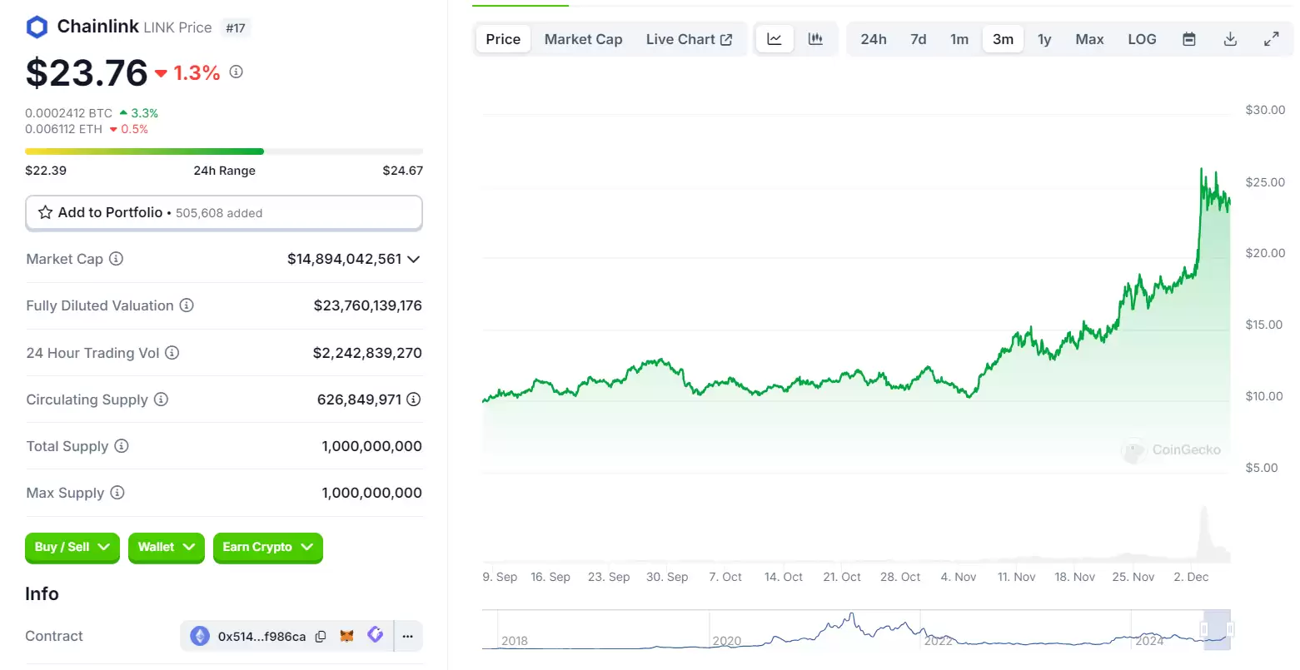1300x670 pixels.
Task: Toggle LOG scale on the chart
Action: [1142, 39]
